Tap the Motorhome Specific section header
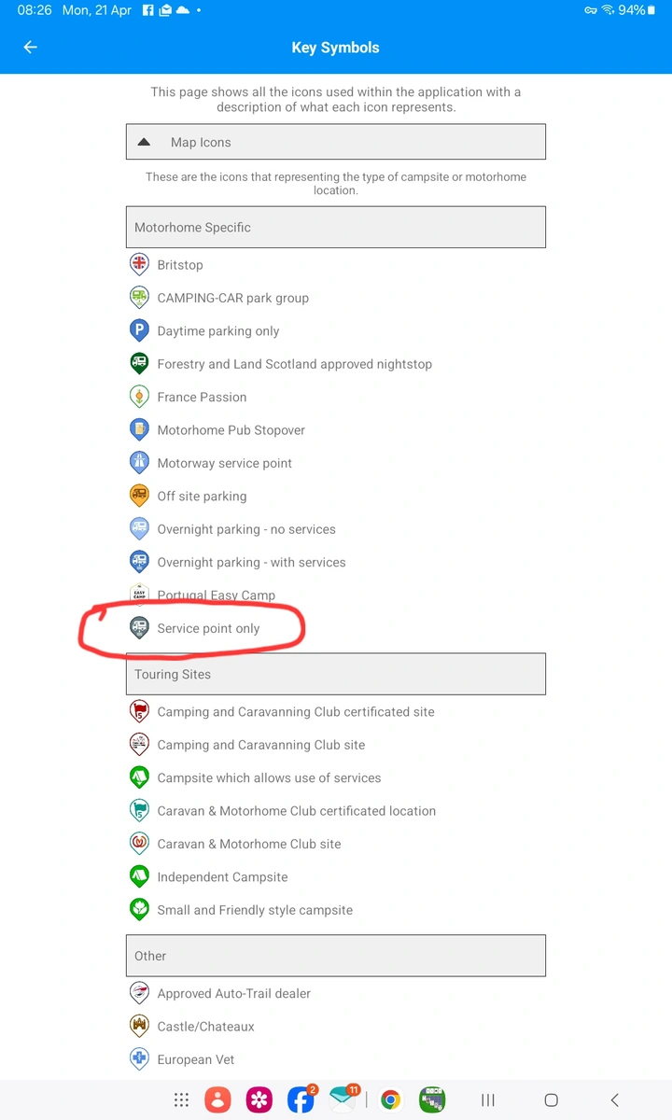The image size is (672, 1120). point(336,227)
